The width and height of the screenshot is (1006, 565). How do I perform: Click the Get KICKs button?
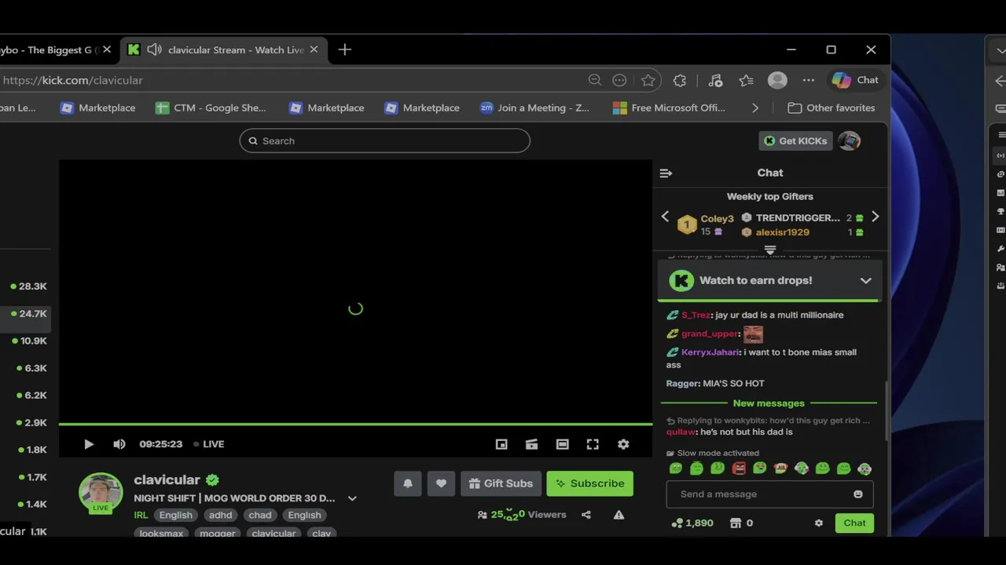coord(795,140)
